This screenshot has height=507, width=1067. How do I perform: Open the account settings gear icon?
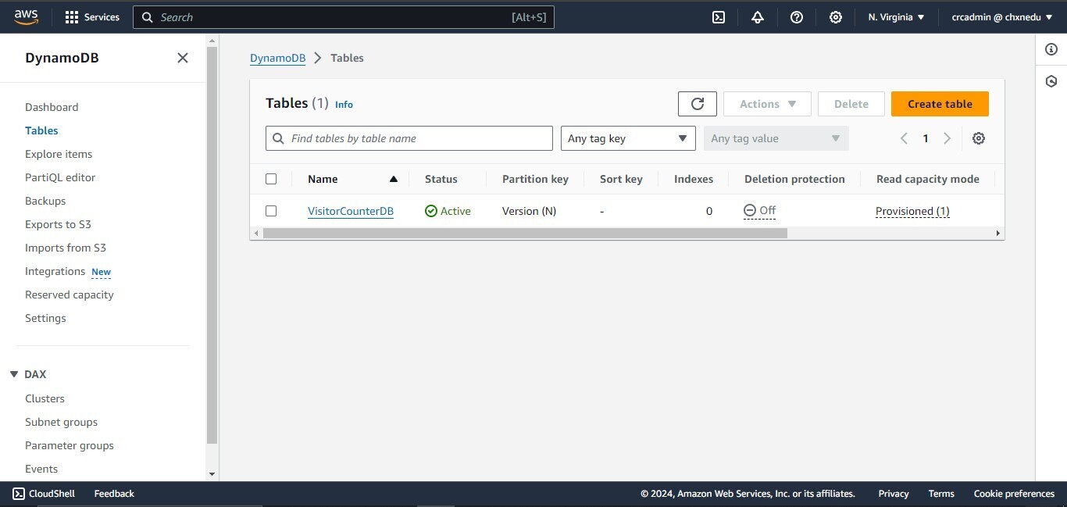835,16
